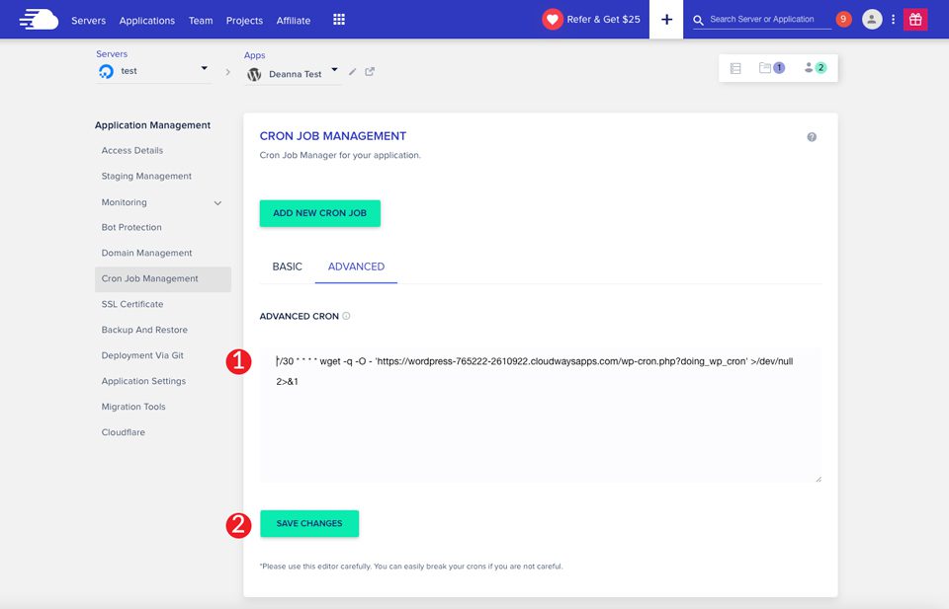Expand the Monitoring section chevron
The height and width of the screenshot is (609, 949).
pyautogui.click(x=216, y=201)
